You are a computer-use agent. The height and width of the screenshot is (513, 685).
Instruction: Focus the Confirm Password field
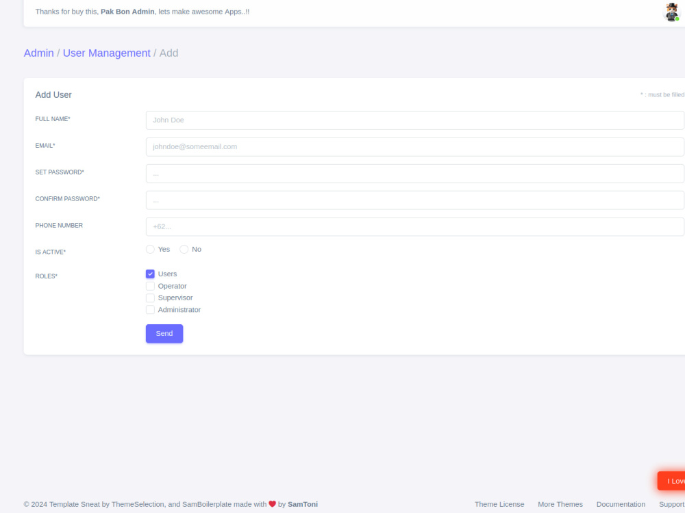[x=414, y=200]
